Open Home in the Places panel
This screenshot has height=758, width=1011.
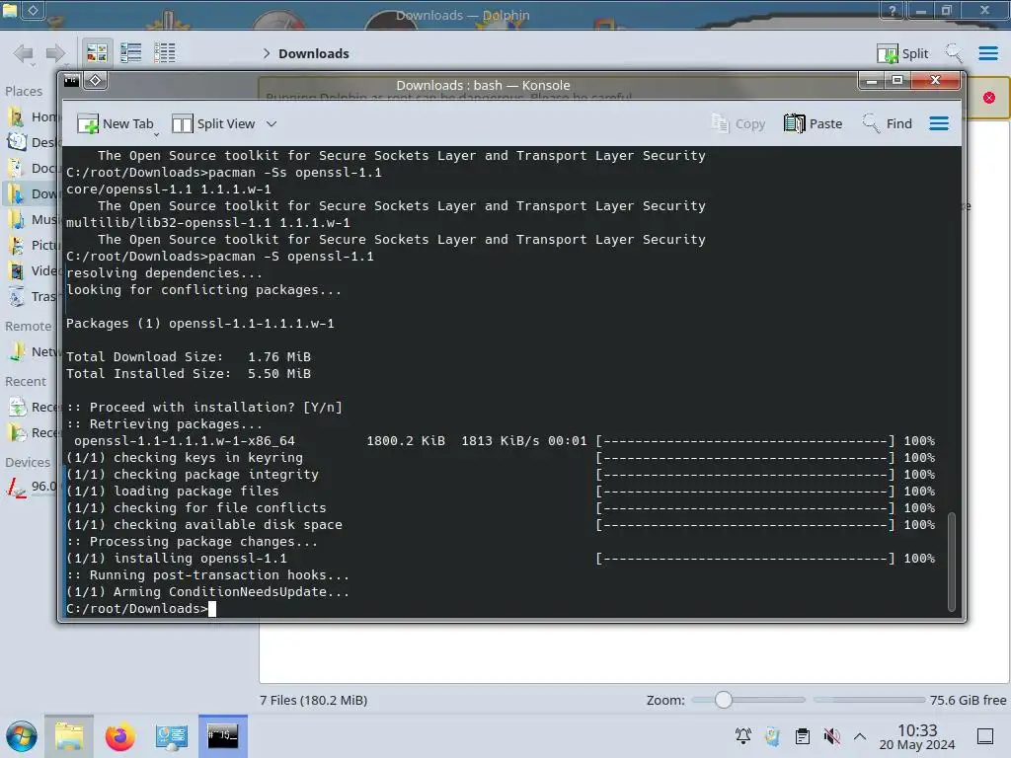pyautogui.click(x=31, y=116)
